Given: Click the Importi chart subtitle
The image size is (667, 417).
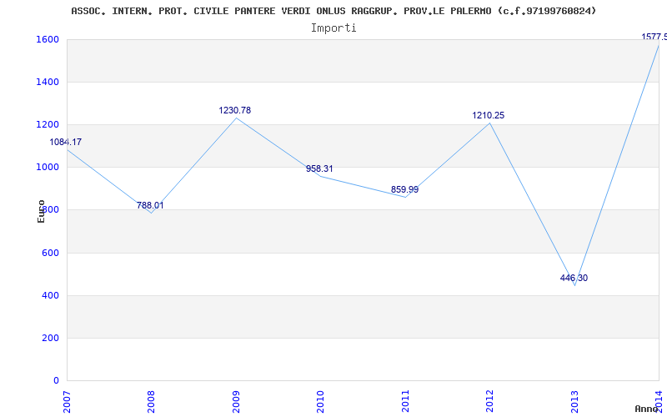Looking at the screenshot, I should (333, 28).
